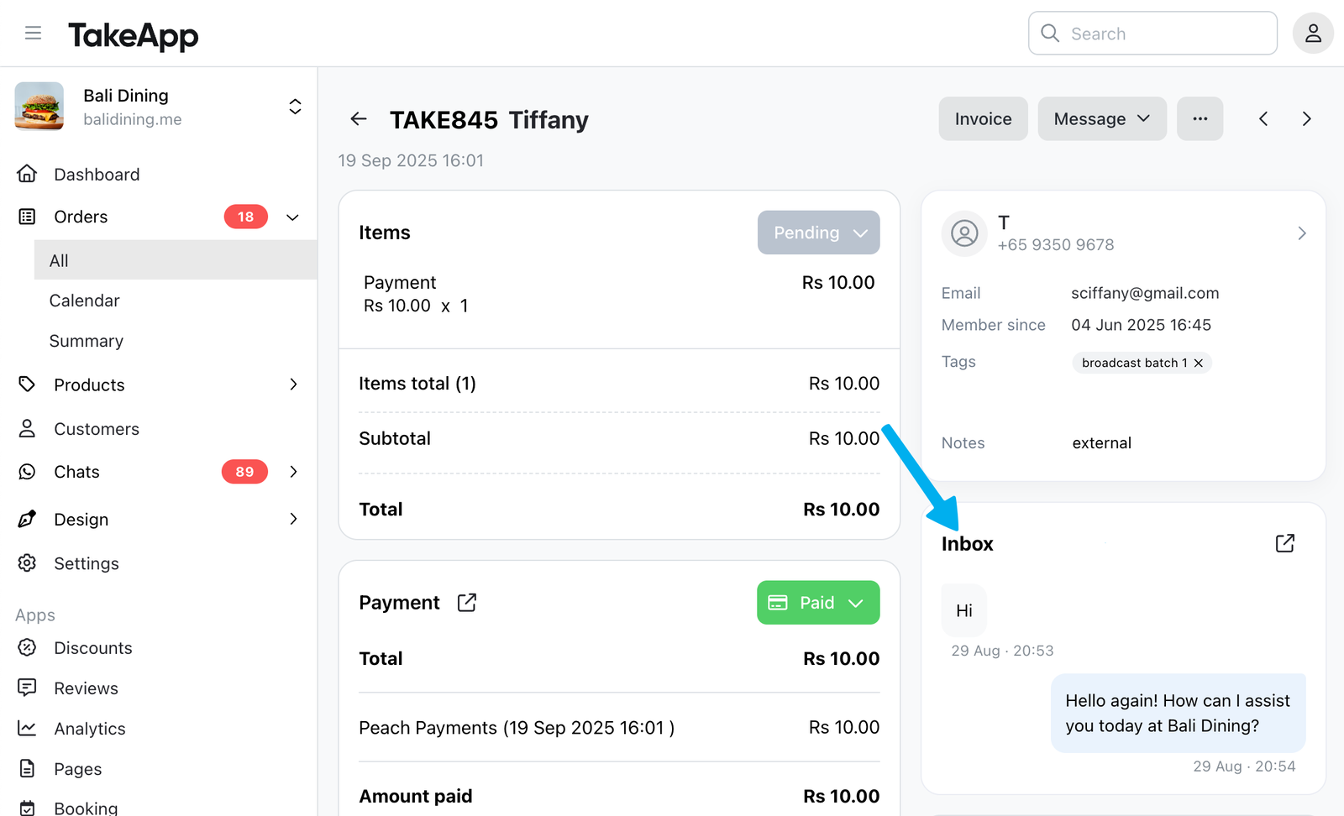This screenshot has height=816, width=1344.
Task: Switch store using Bali Dining selector
Action: pos(159,107)
